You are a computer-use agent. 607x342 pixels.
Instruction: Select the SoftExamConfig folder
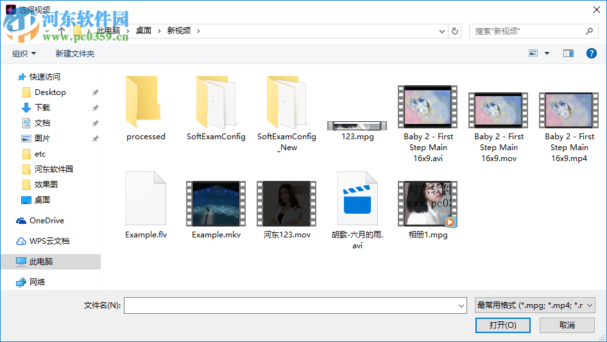pyautogui.click(x=216, y=108)
